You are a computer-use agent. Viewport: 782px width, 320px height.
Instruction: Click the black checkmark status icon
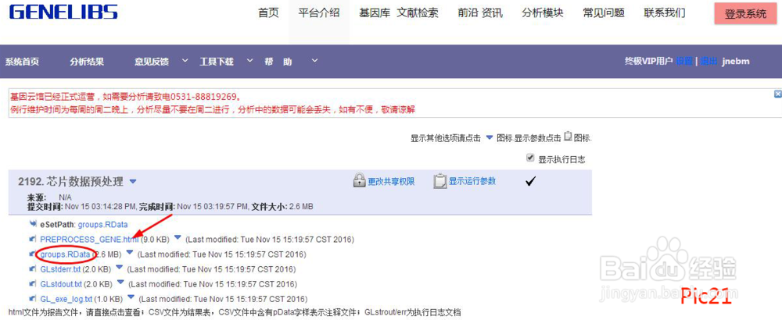click(531, 182)
